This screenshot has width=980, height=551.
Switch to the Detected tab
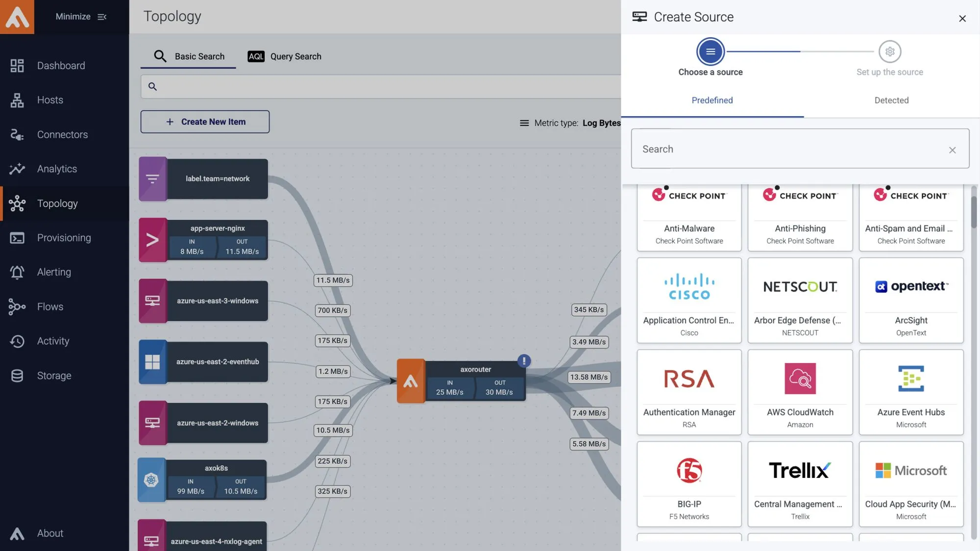tap(891, 100)
